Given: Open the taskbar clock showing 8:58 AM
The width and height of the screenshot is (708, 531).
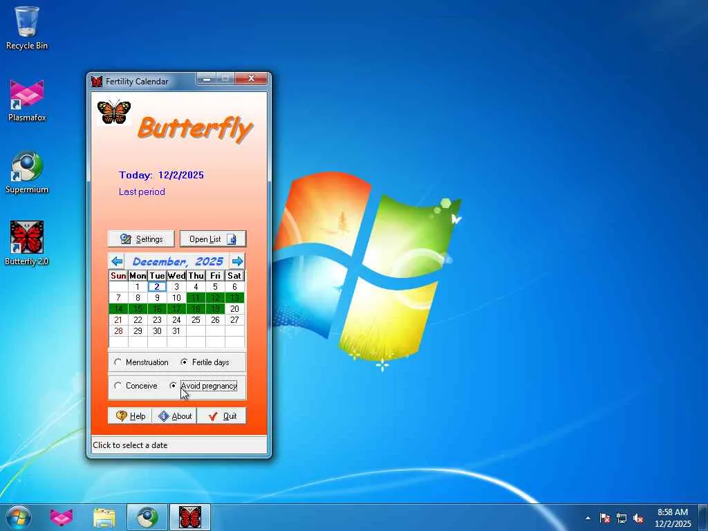Looking at the screenshot, I should (x=672, y=518).
